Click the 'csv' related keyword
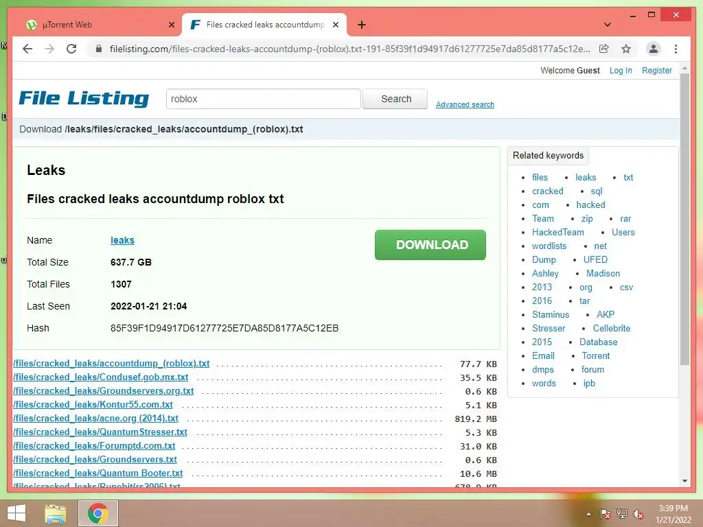Image resolution: width=703 pixels, height=527 pixels. tap(626, 288)
